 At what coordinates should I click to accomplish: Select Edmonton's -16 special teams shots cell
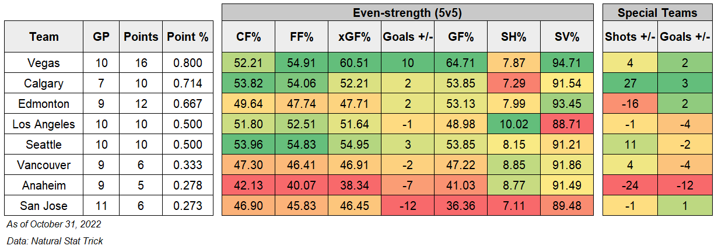(630, 104)
